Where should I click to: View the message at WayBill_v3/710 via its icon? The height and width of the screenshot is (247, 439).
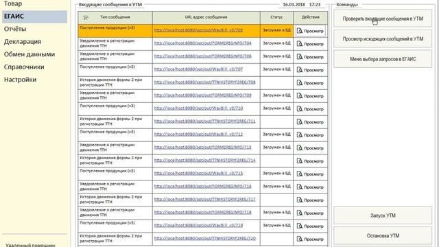pyautogui.click(x=300, y=109)
